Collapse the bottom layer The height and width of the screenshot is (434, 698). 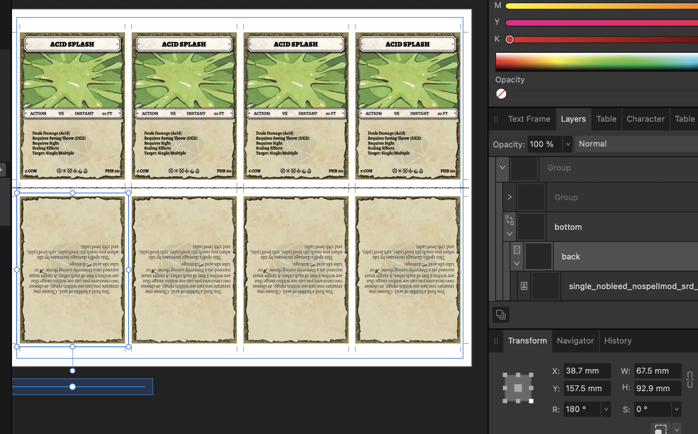(x=510, y=234)
